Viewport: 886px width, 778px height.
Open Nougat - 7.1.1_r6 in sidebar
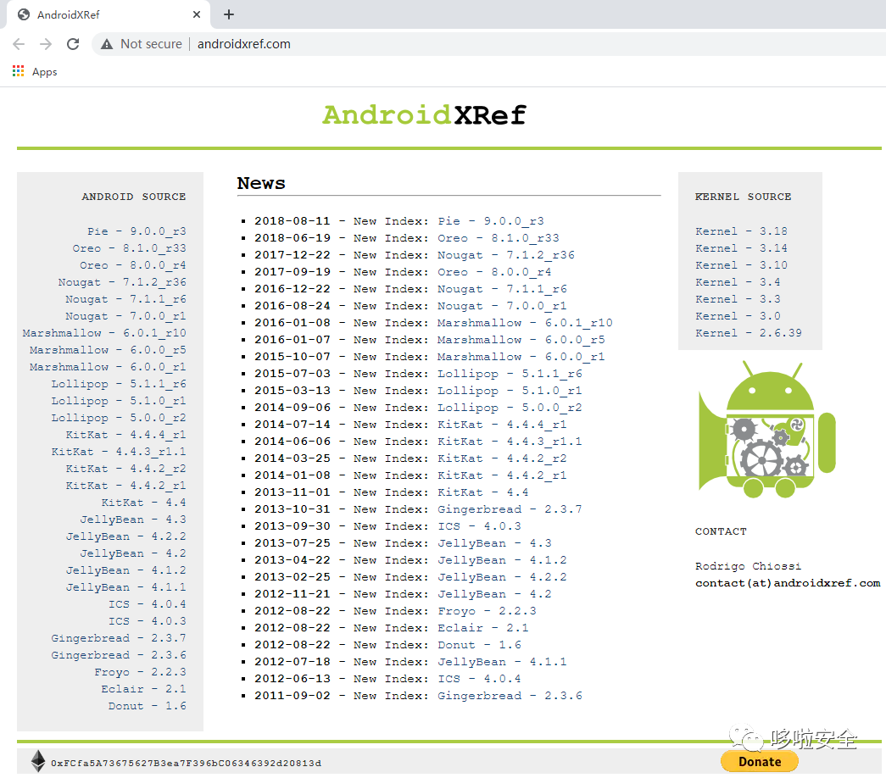(x=125, y=299)
